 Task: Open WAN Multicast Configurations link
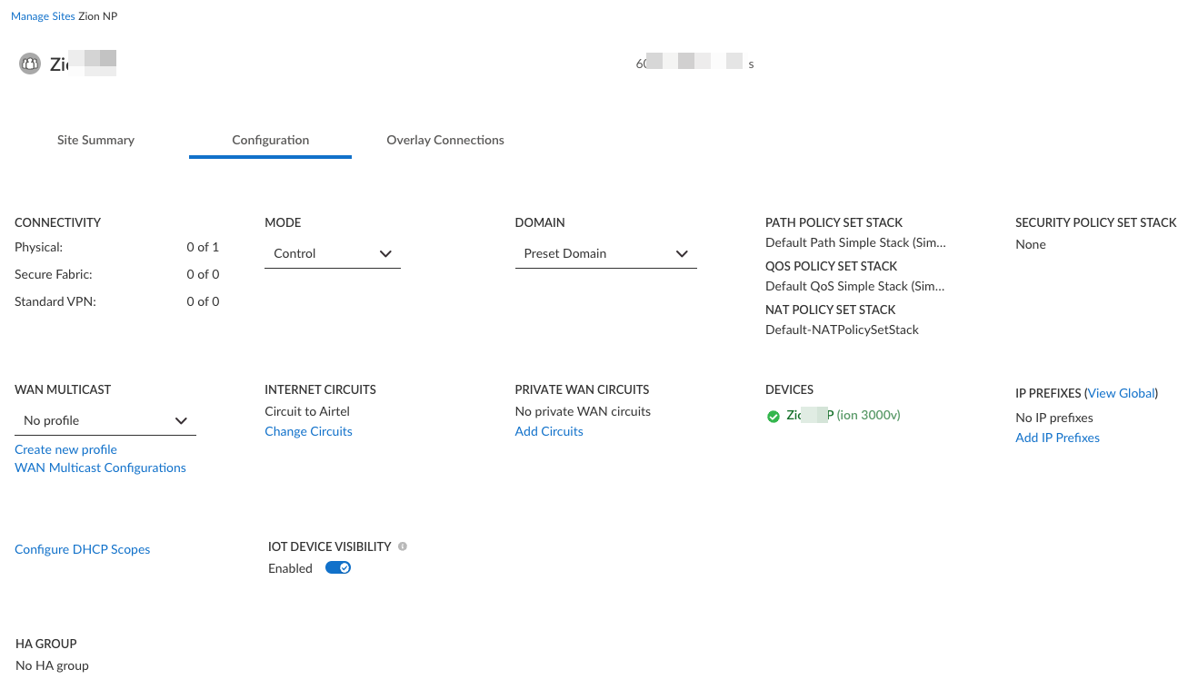[x=100, y=468]
